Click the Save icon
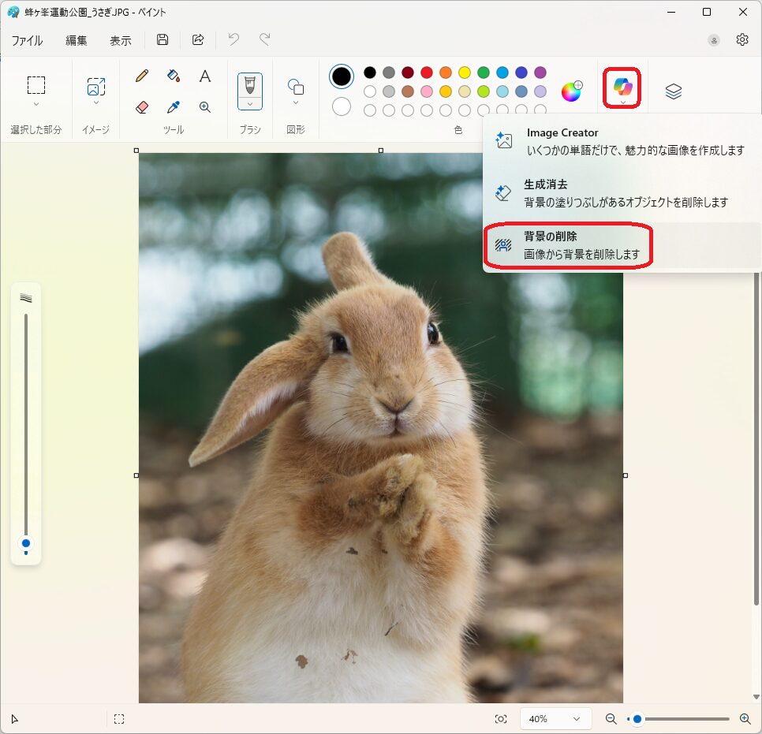Screen dimensions: 762x734 (162, 40)
